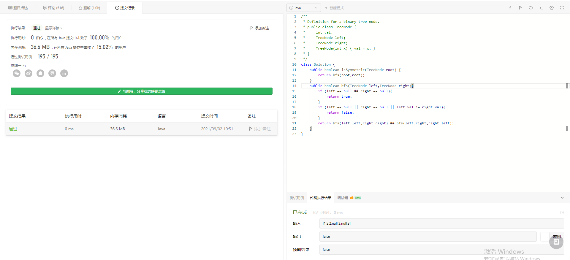Click the 提交时间 column header
Viewport: 570px width, 260px height.
click(x=209, y=116)
